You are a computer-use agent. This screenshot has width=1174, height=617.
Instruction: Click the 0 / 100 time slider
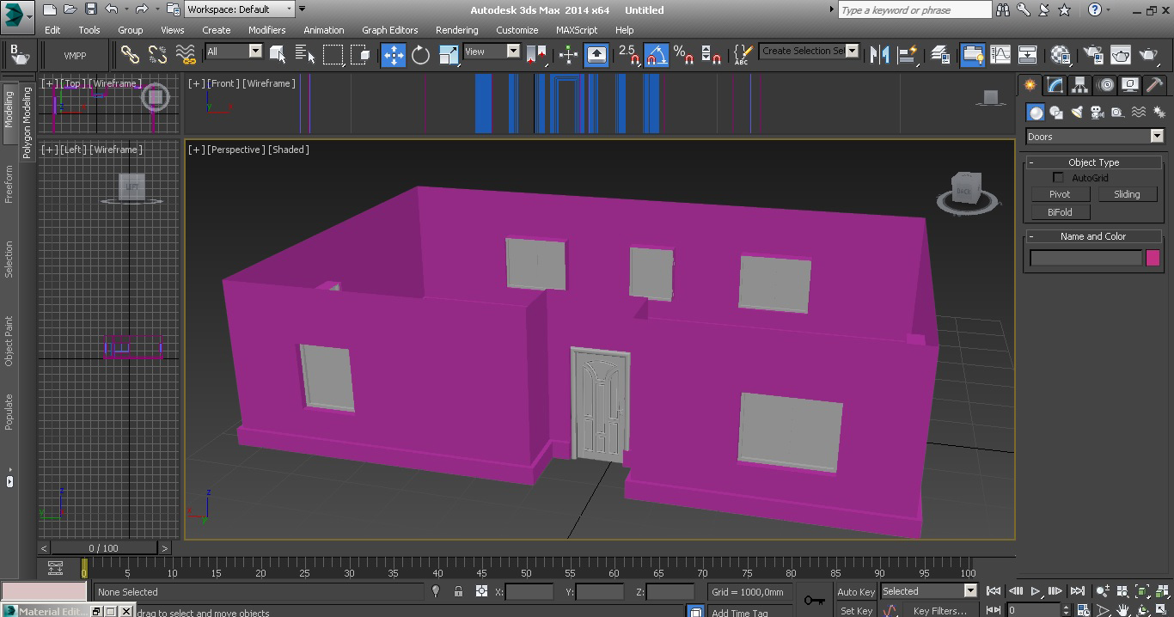[104, 547]
